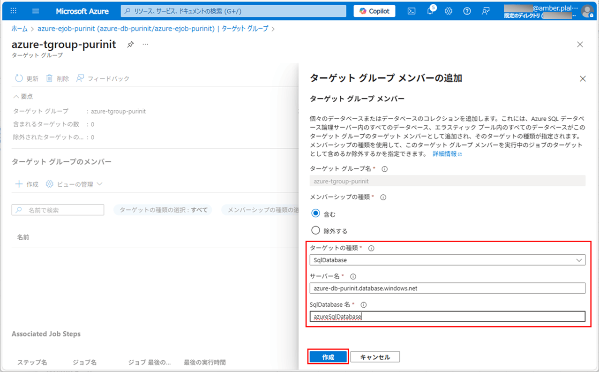The width and height of the screenshot is (599, 372).
Task: Launch Cloud Shell from the top bar
Action: 411,11
